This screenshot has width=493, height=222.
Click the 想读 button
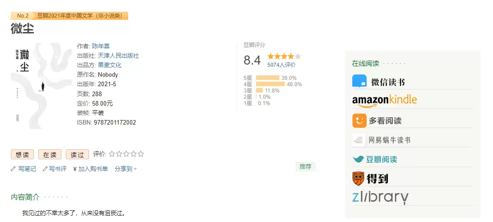pyautogui.click(x=22, y=154)
